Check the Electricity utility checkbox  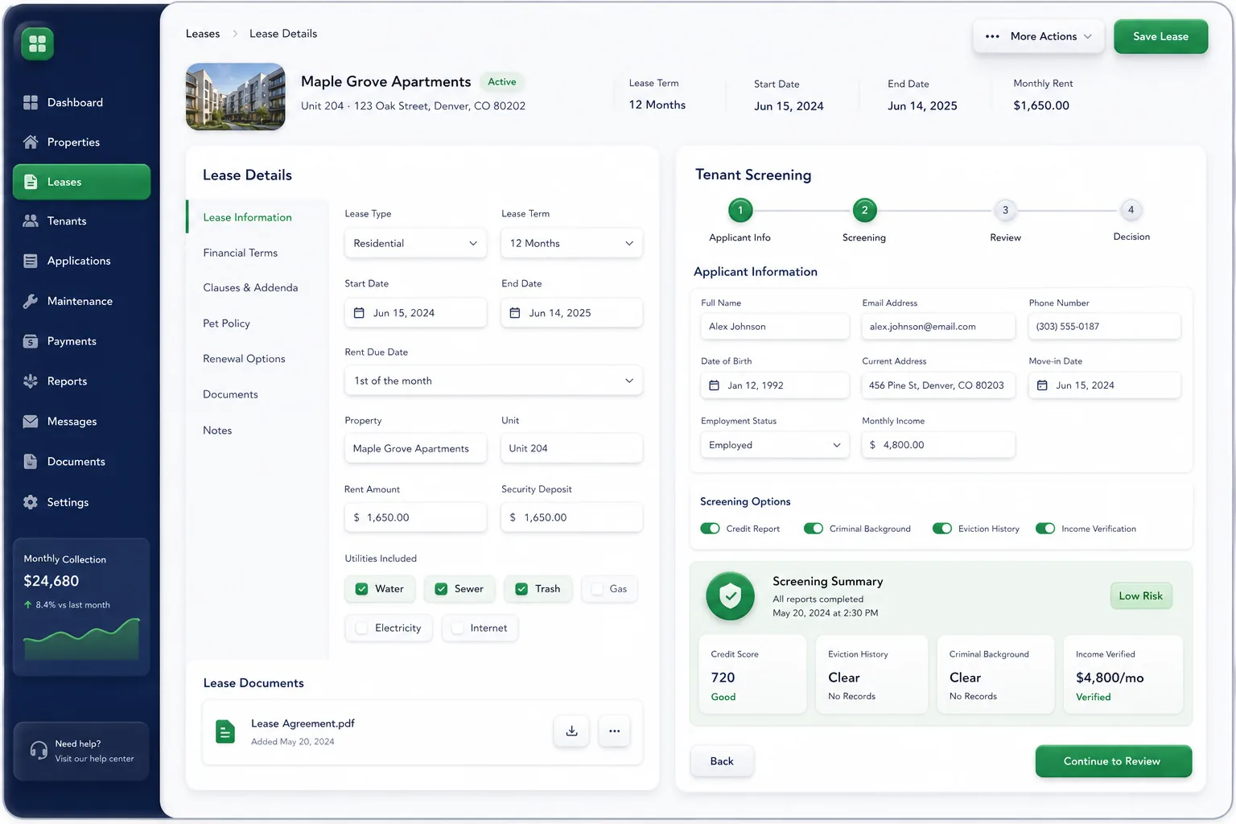[362, 628]
